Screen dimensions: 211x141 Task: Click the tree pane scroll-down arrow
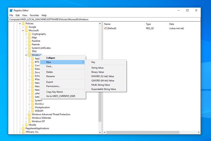pos(100,132)
